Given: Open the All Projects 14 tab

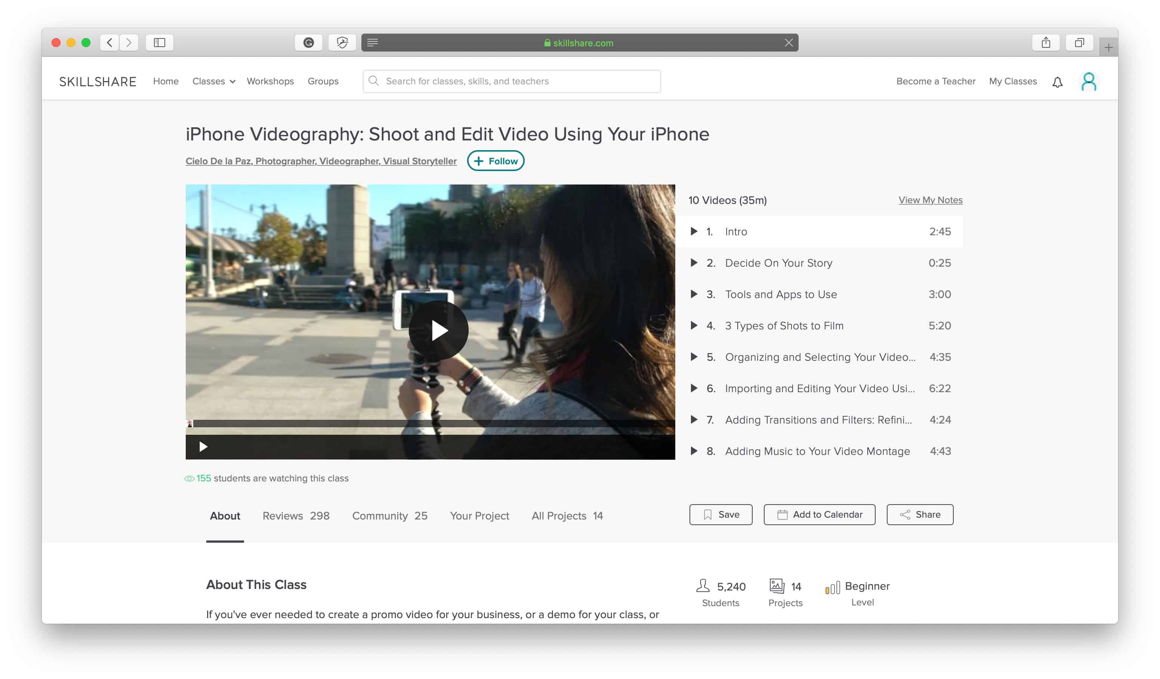Looking at the screenshot, I should (567, 516).
